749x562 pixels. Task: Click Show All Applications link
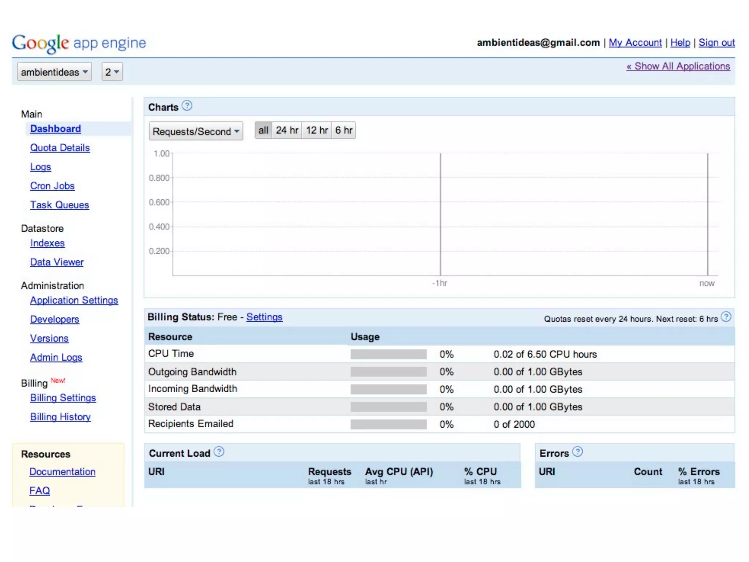click(x=678, y=66)
